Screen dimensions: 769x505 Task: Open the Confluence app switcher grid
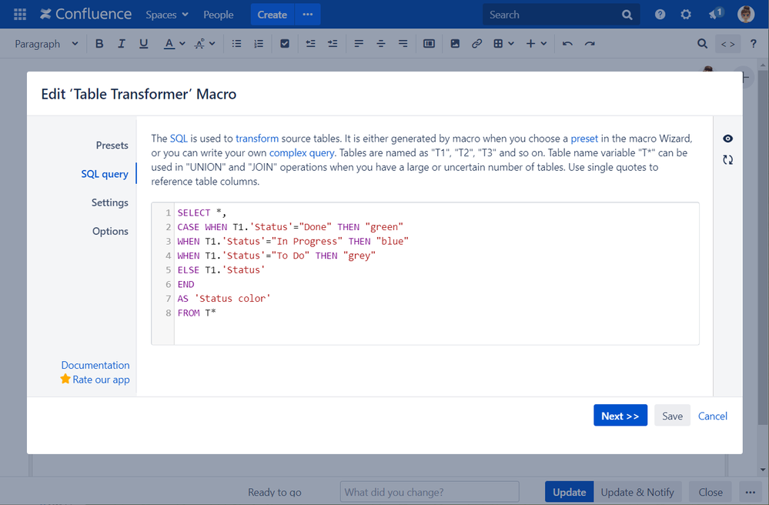(x=20, y=15)
